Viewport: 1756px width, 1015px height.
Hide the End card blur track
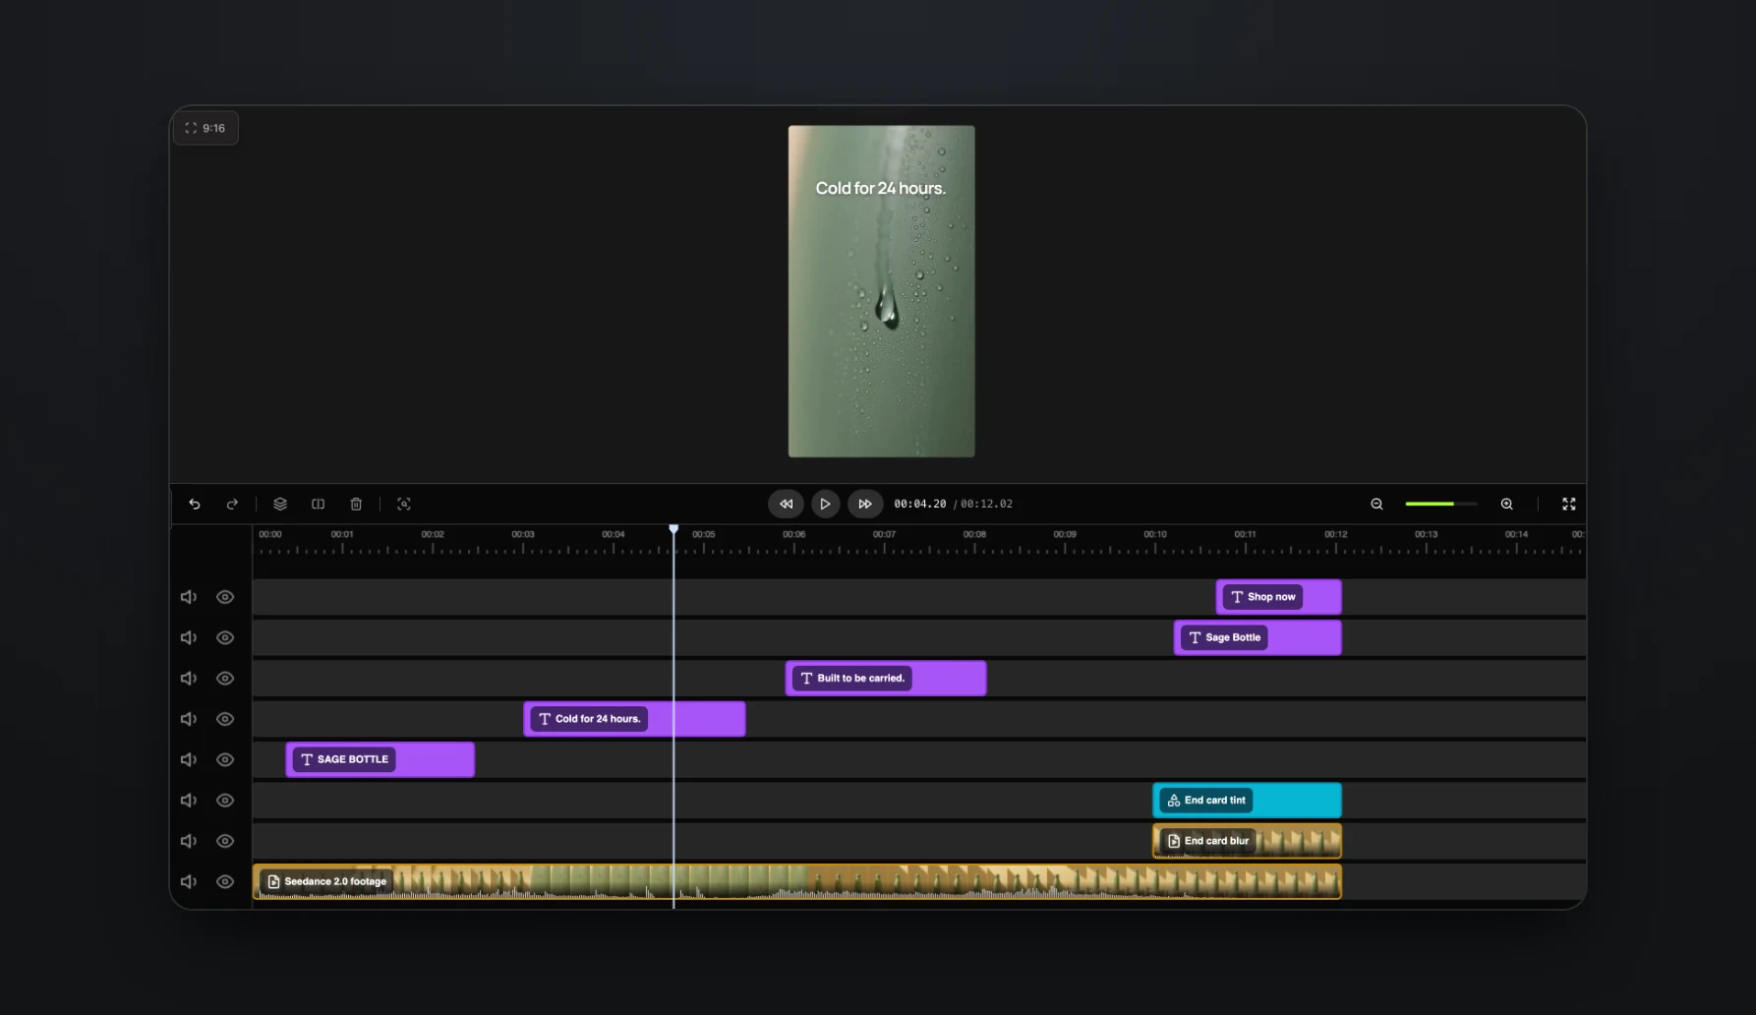point(225,841)
